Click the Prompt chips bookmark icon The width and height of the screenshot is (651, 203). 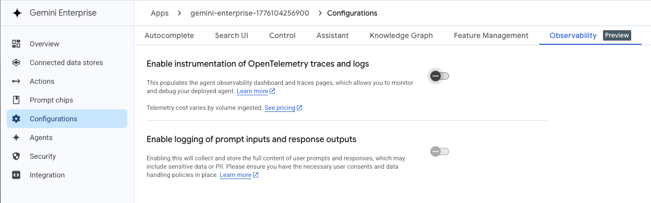[x=16, y=100]
